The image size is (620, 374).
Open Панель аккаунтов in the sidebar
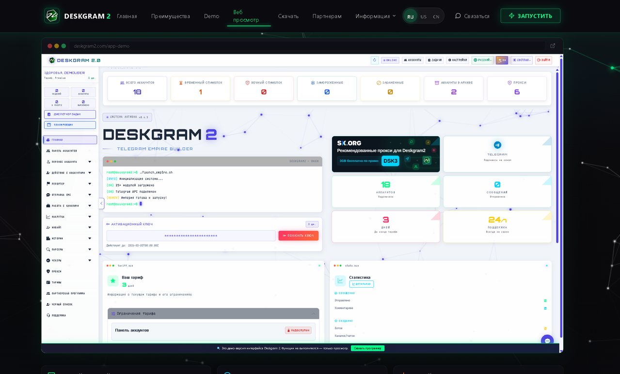[64, 151]
